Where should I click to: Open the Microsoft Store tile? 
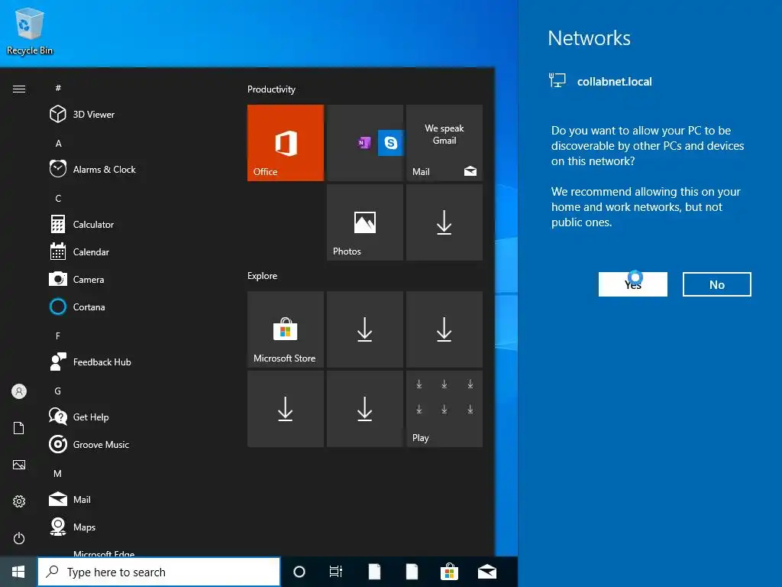(286, 329)
